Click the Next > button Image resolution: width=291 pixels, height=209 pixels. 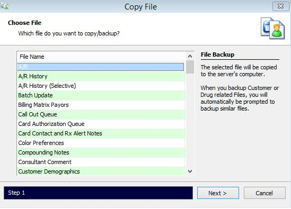click(x=218, y=193)
